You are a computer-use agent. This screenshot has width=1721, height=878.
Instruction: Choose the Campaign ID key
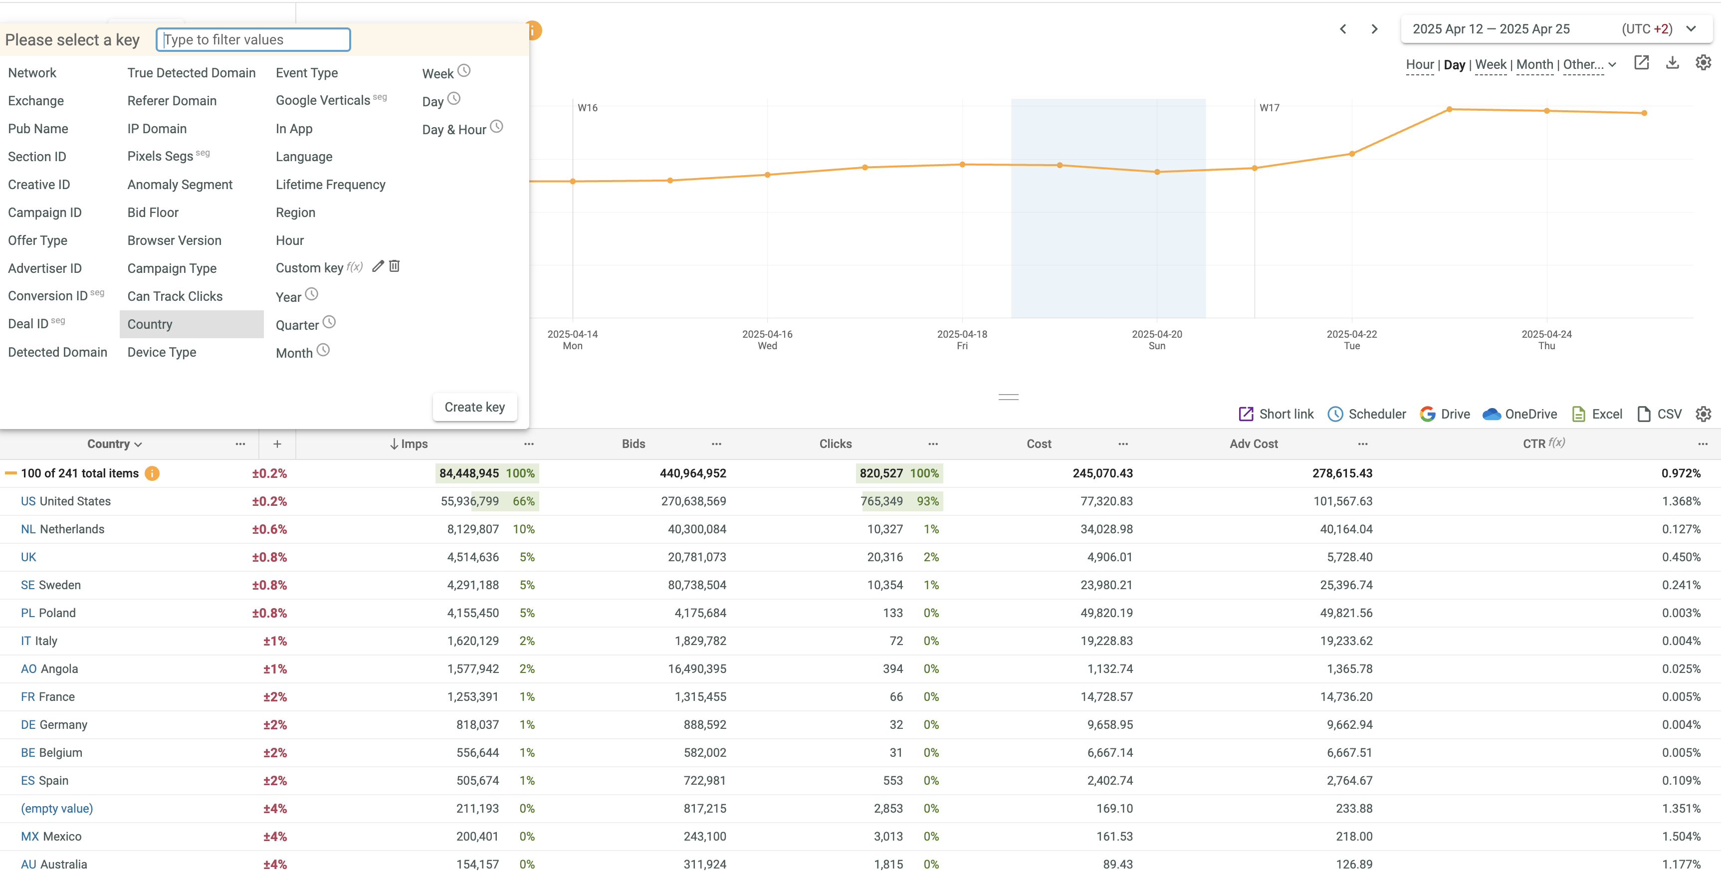(45, 213)
